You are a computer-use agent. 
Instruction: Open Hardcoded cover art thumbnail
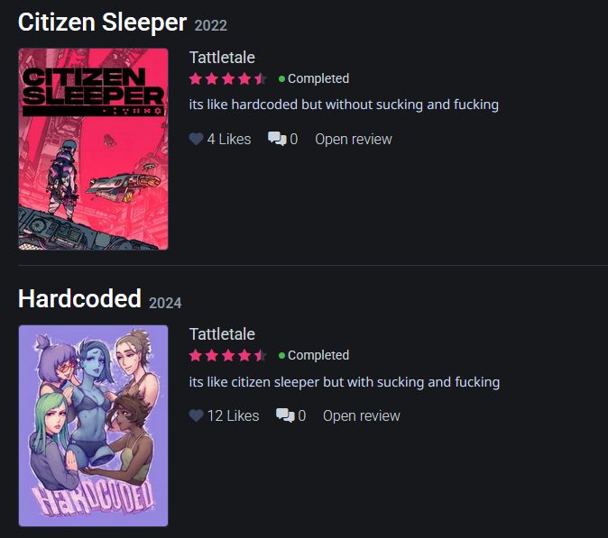[93, 425]
